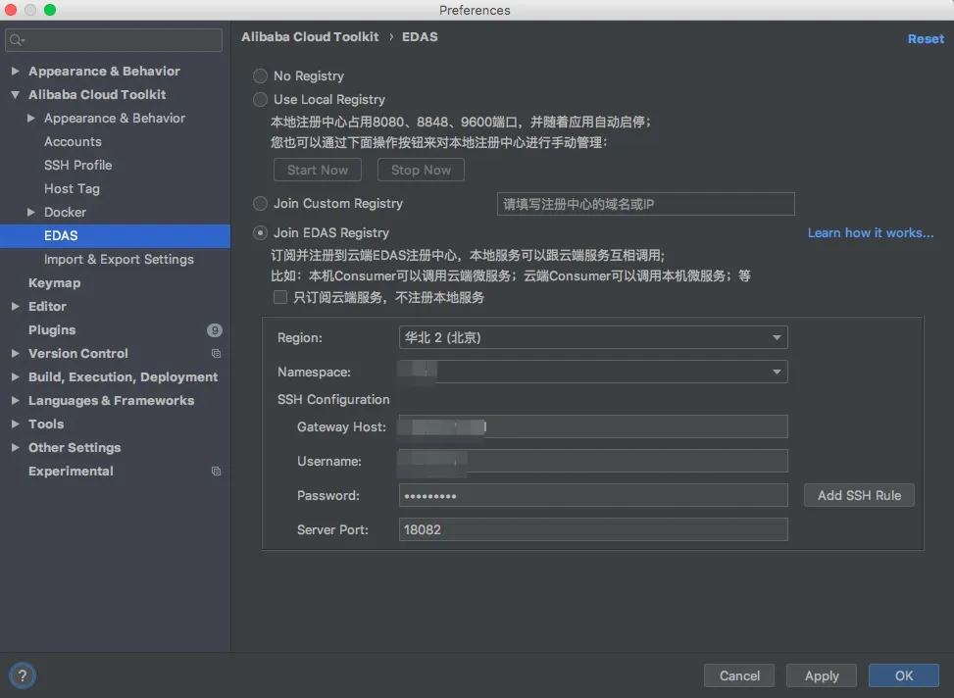Open the Namespace dropdown
This screenshot has width=954, height=698.
(593, 372)
